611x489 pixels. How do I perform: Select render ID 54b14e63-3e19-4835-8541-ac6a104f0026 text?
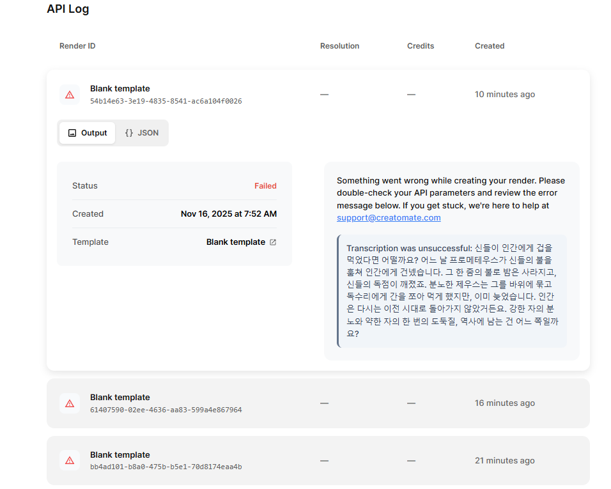(x=166, y=101)
